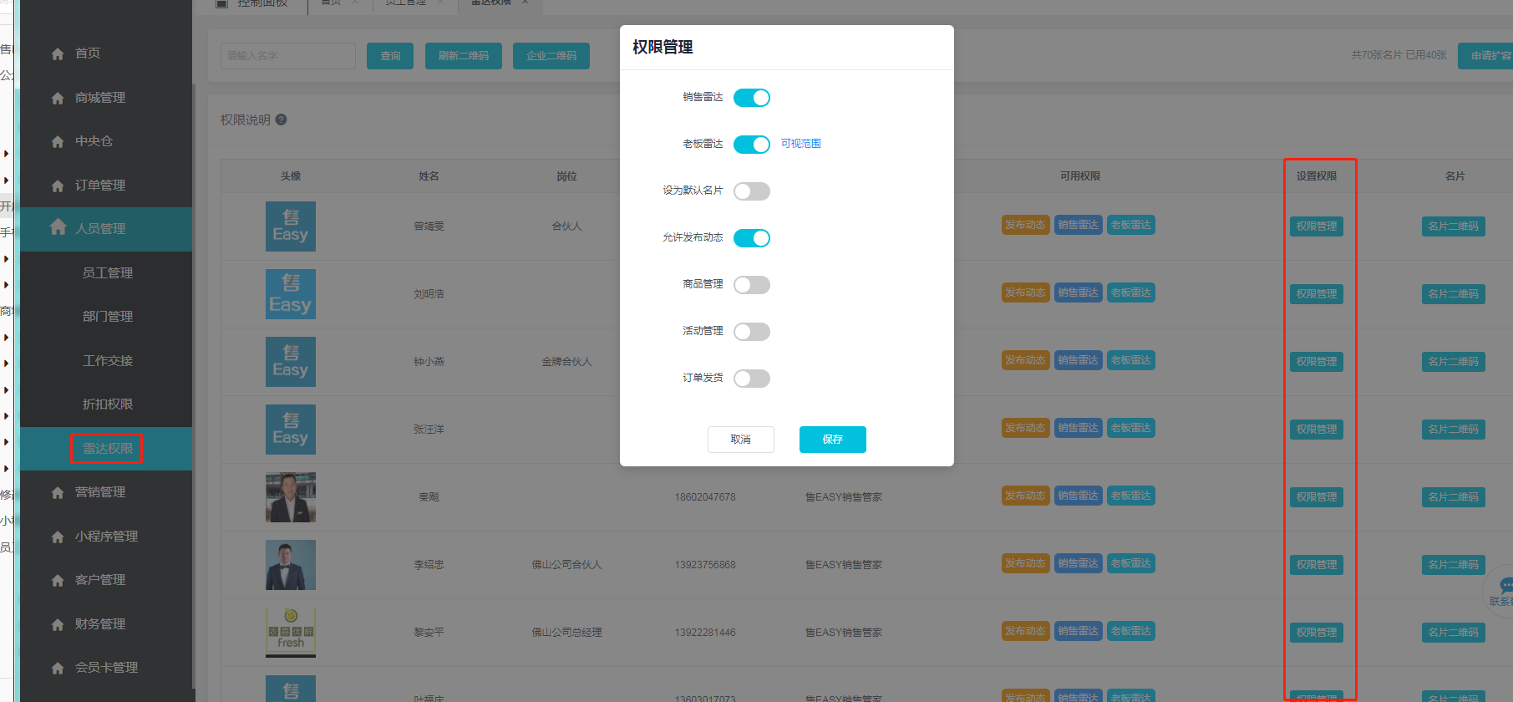1513x702 pixels.
Task: Click the icon beside 小程序管理
Action: (x=58, y=537)
